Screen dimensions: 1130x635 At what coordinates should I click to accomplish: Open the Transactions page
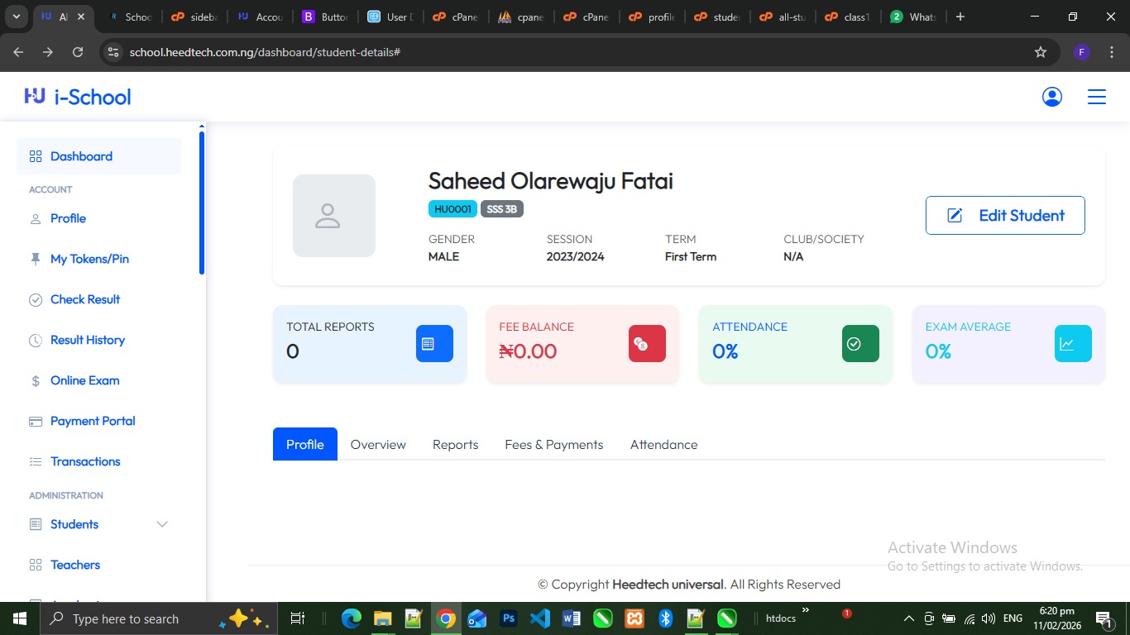point(85,461)
